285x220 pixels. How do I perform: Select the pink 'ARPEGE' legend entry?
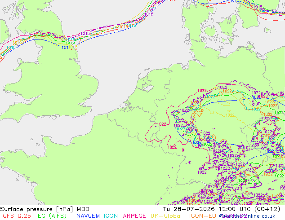(134, 216)
